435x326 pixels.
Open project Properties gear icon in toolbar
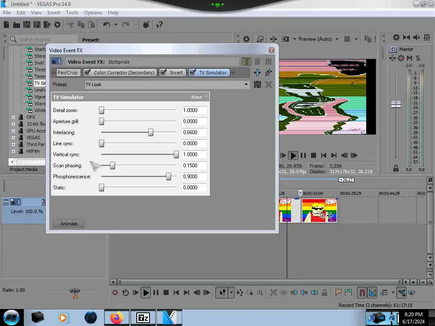click(x=57, y=25)
